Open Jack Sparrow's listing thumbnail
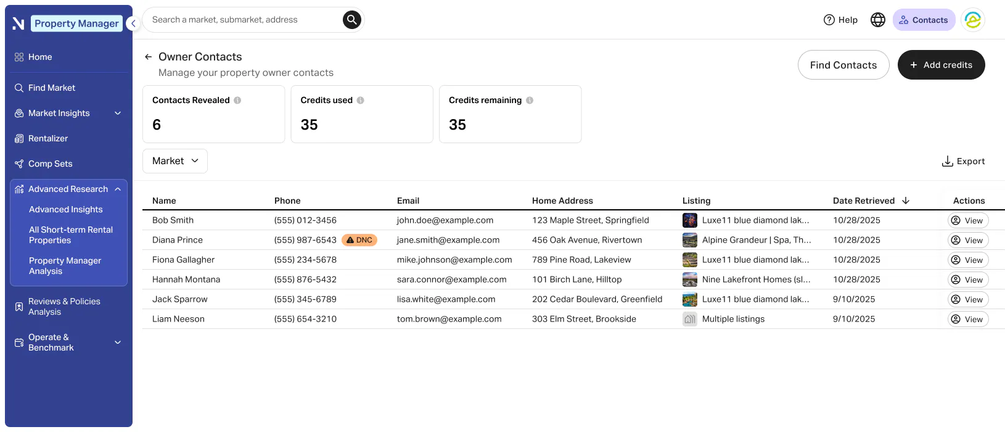1005x432 pixels. coord(690,299)
